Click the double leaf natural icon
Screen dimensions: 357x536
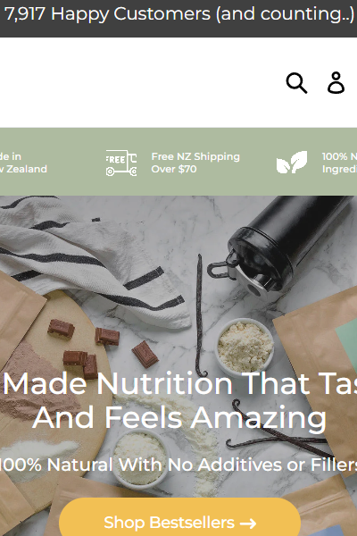coord(292,162)
